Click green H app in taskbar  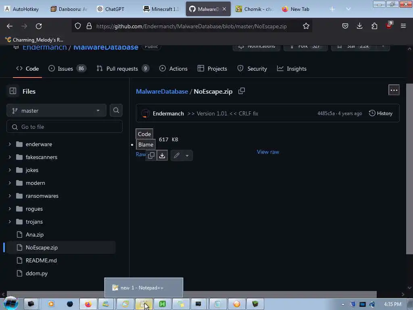tap(162, 304)
